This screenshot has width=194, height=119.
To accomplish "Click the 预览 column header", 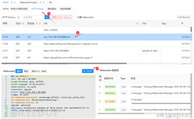I will point(133,78).
